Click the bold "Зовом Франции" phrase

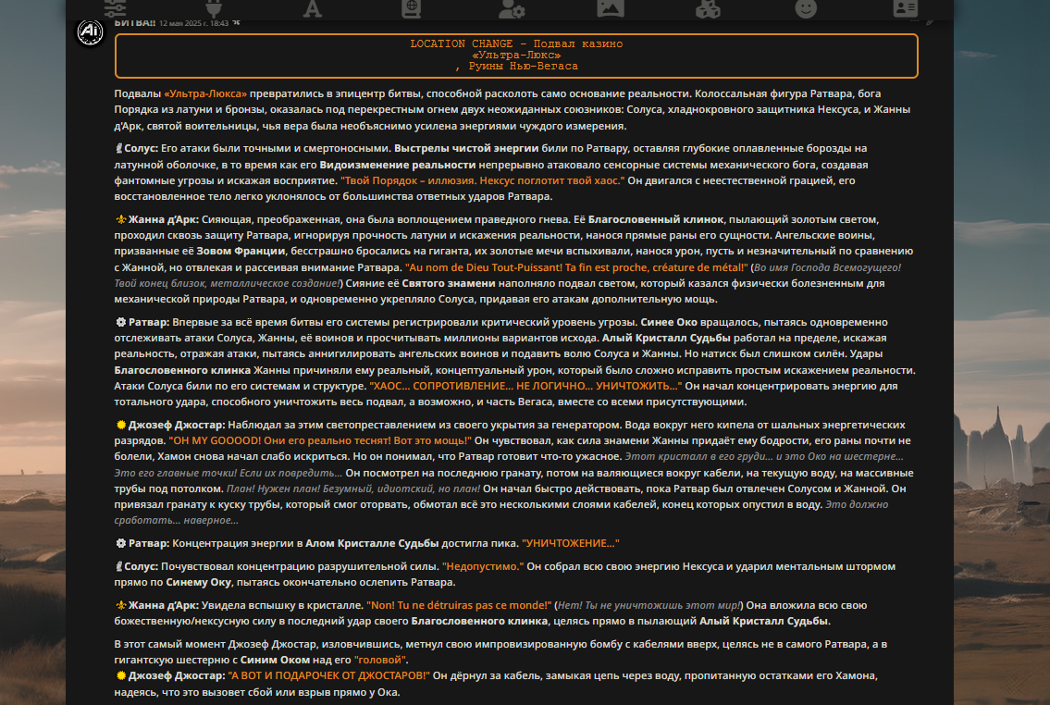pyautogui.click(x=241, y=251)
